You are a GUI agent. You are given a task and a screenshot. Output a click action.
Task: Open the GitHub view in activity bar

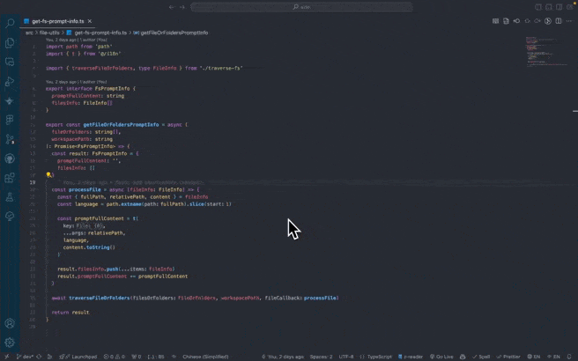pyautogui.click(x=10, y=158)
